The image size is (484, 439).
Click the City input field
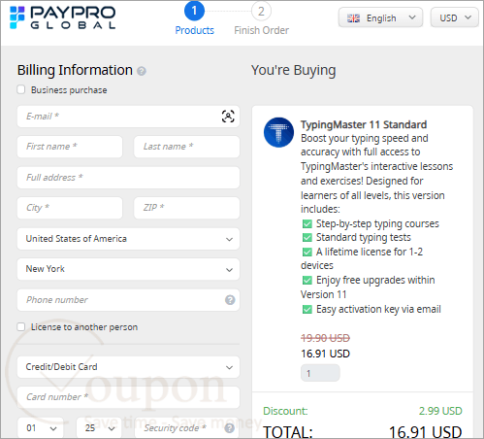pyautogui.click(x=70, y=208)
